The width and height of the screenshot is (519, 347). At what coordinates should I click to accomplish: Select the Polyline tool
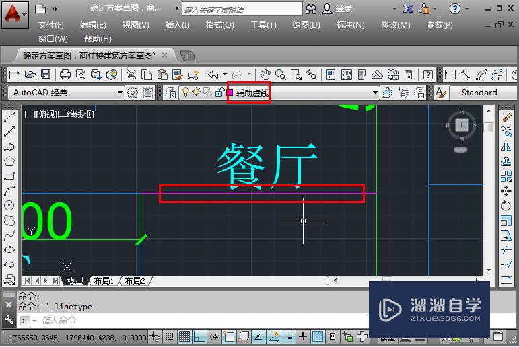9,147
